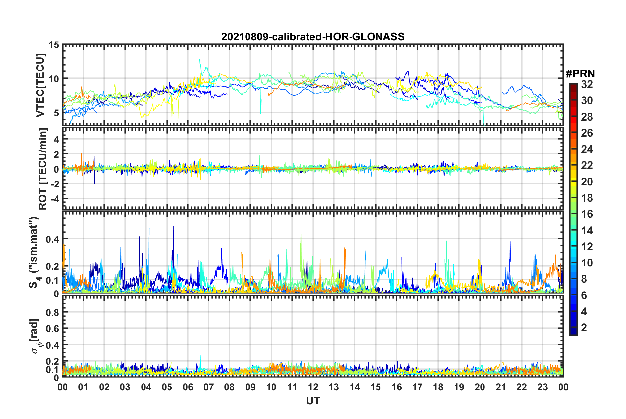Click the x-axis tick label 05
Image resolution: width=626 pixels, height=419 pixels.
167,387
